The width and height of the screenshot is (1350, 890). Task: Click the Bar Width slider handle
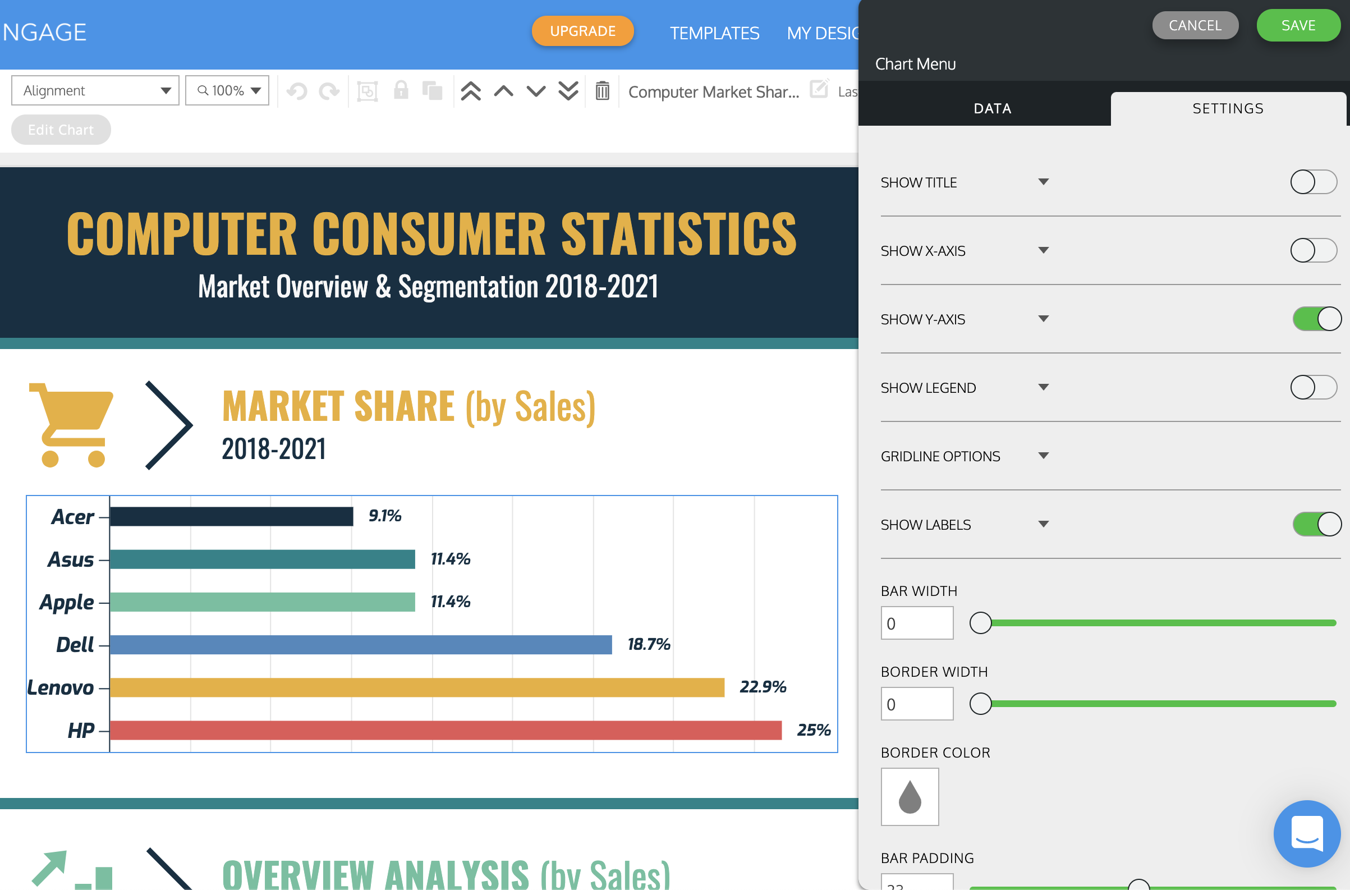980,623
